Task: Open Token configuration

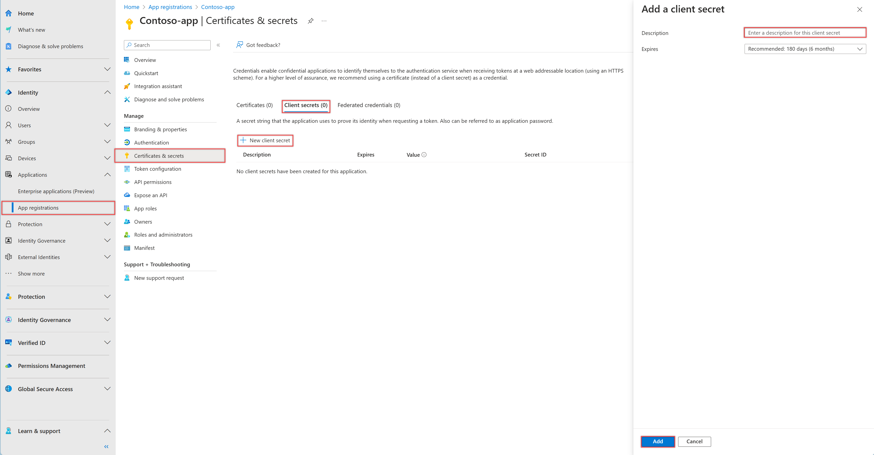Action: click(157, 168)
